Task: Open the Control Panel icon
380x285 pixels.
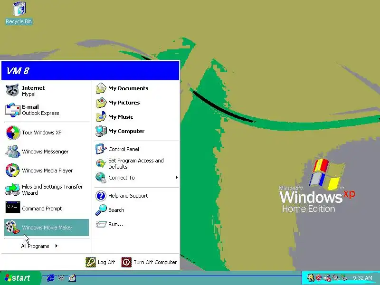Action: 101,149
